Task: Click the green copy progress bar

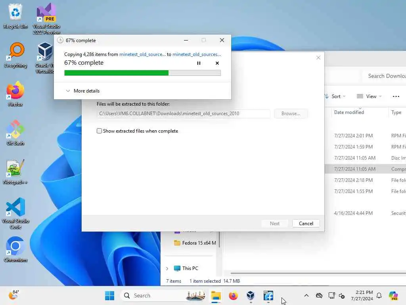Action: tap(142, 73)
